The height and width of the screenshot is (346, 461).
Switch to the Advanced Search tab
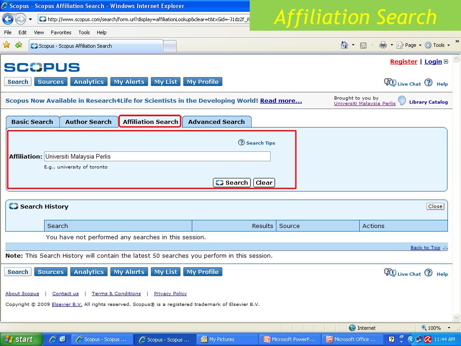pyautogui.click(x=217, y=122)
